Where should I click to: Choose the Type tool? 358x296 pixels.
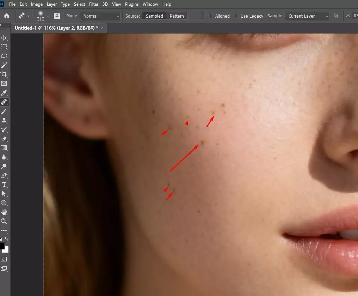coord(5,185)
